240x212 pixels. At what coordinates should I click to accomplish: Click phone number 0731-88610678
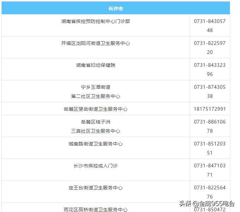pyautogui.click(x=210, y=126)
